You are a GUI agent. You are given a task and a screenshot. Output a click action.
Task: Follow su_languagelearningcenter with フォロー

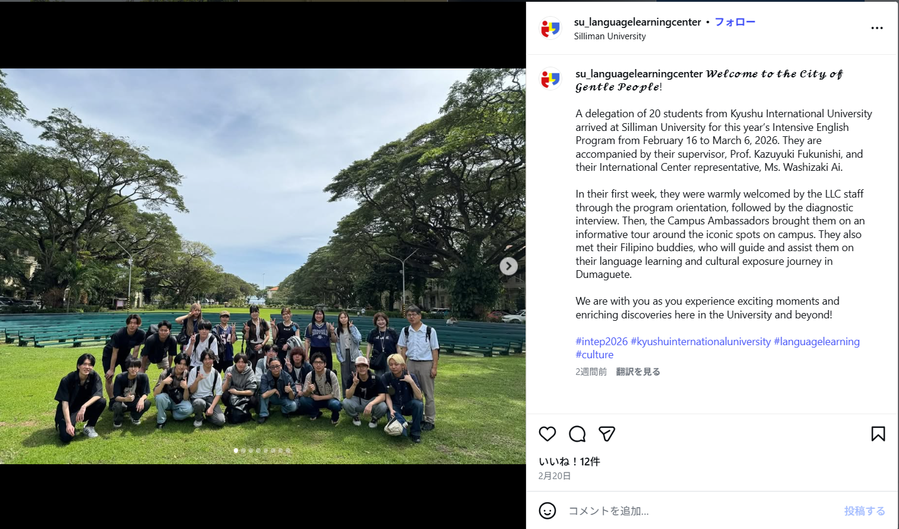coord(735,22)
